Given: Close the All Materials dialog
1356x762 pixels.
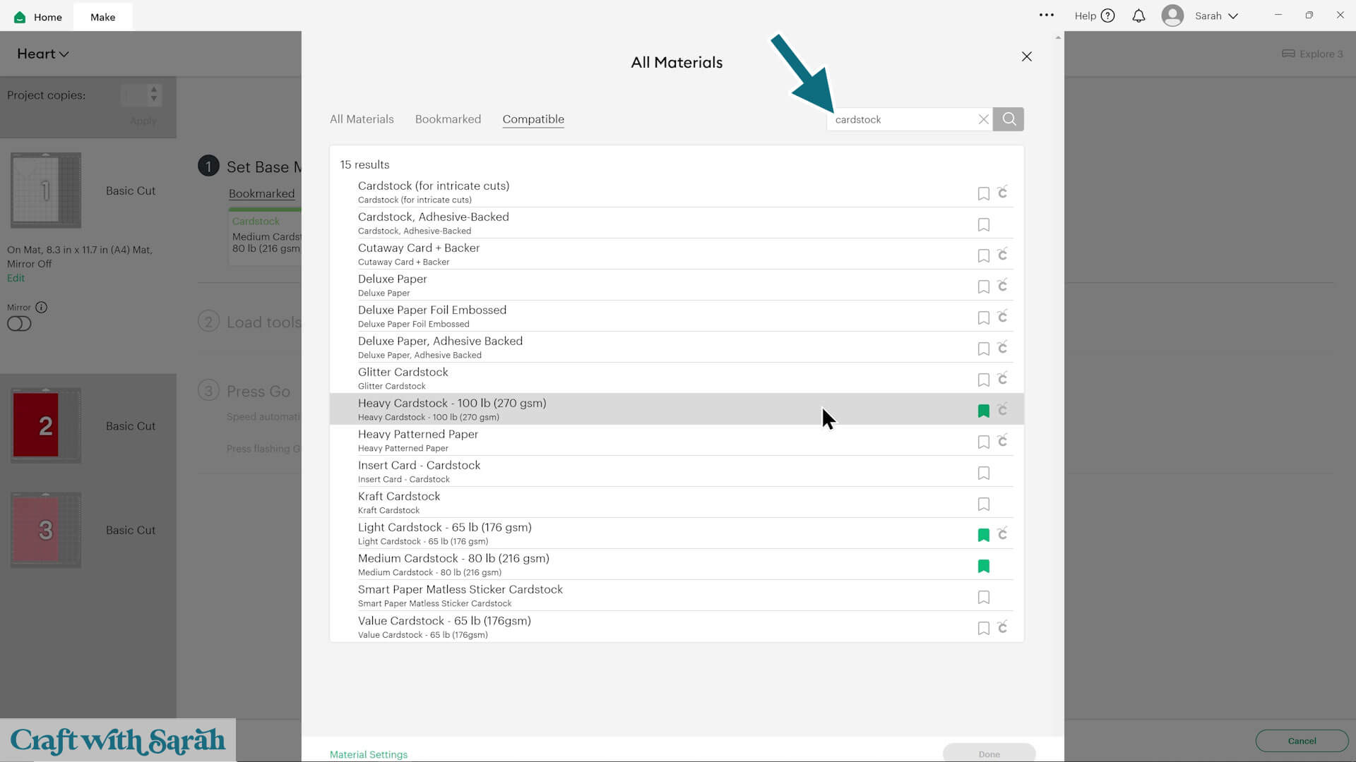Looking at the screenshot, I should pos(1026,56).
